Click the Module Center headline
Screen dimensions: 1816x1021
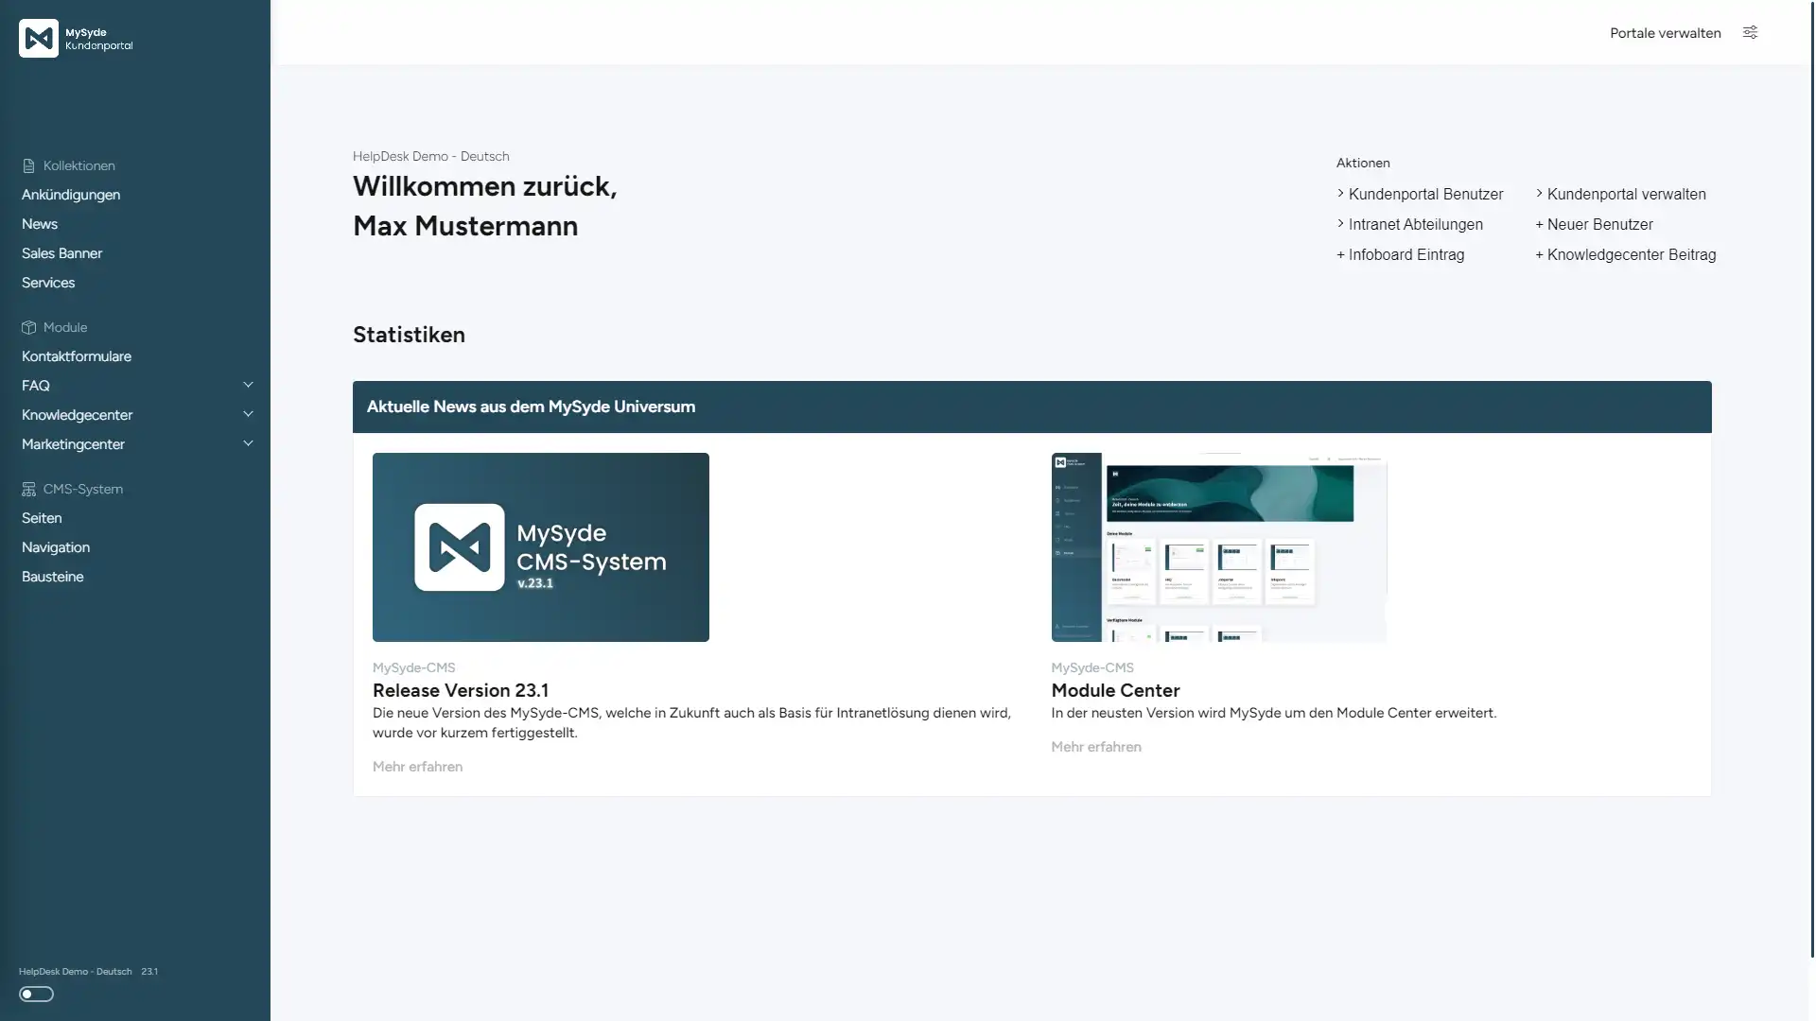(1115, 690)
